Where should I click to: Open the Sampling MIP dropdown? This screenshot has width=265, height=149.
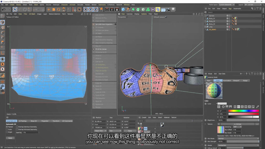237,127
